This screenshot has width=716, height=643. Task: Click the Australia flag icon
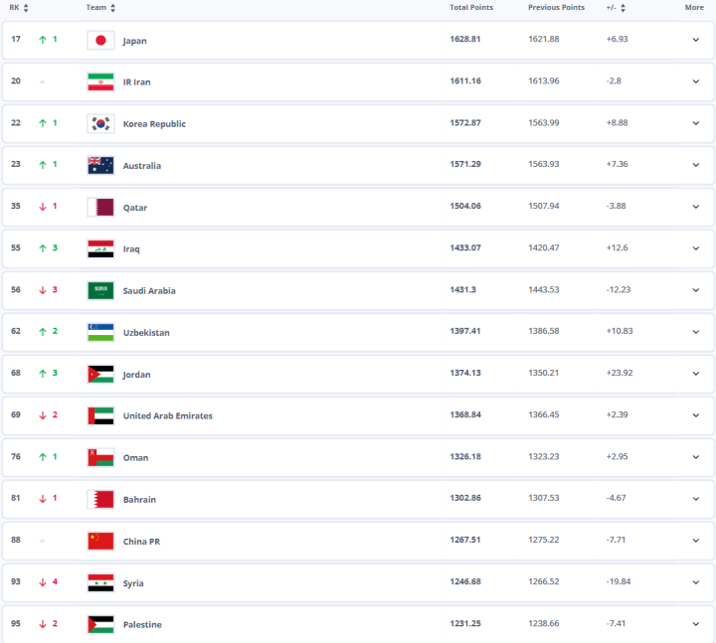100,166
